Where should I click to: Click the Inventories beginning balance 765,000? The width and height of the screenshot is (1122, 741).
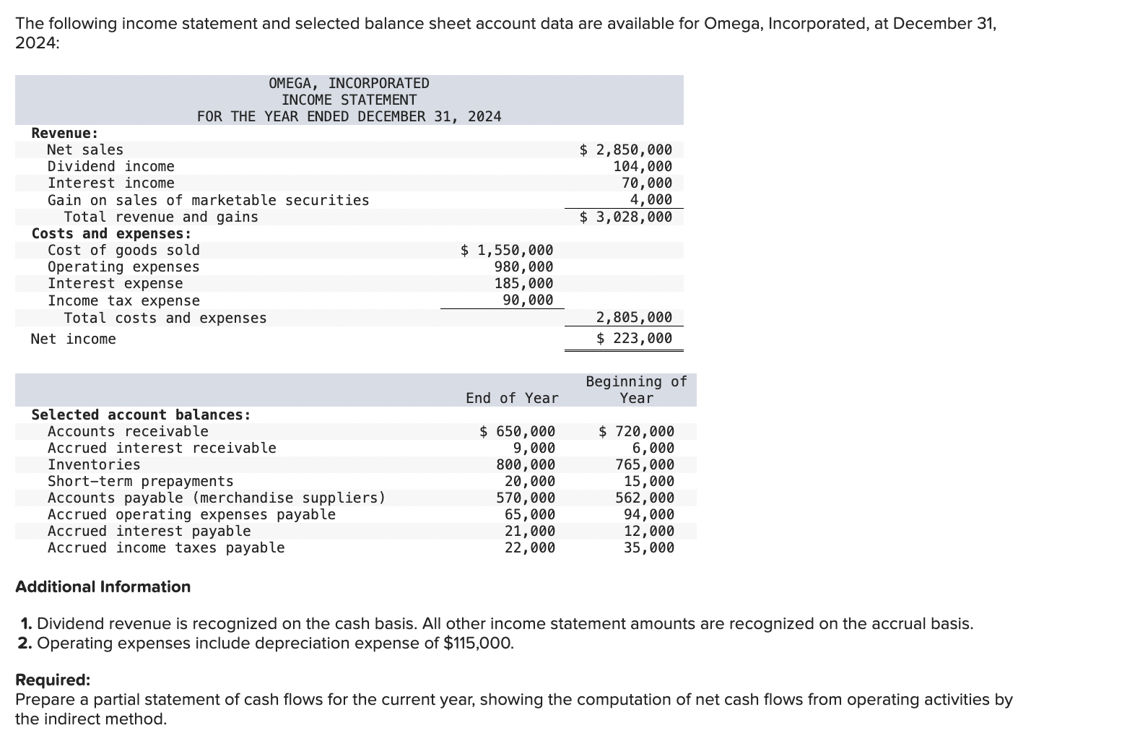pyautogui.click(x=648, y=464)
